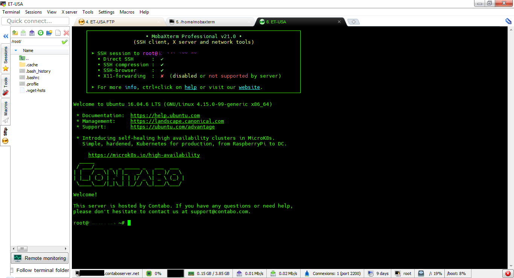The image size is (514, 278).
Task: Select the .bash_history file
Action: (35, 71)
